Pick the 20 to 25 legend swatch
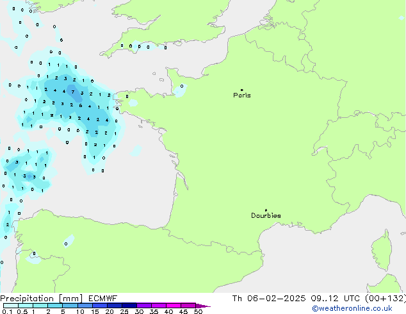Image resolution: width=406 pixels, height=314 pixels. pos(114,306)
